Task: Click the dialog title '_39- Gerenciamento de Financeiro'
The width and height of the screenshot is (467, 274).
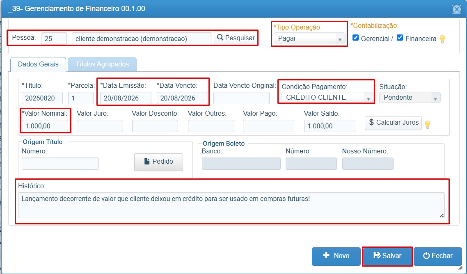Action: [x=64, y=9]
